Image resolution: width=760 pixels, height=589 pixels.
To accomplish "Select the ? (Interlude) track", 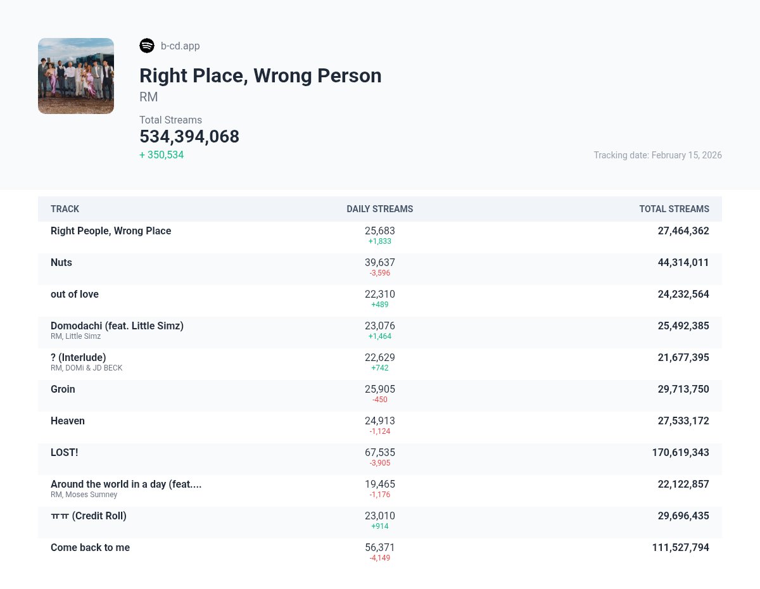I will (x=79, y=358).
